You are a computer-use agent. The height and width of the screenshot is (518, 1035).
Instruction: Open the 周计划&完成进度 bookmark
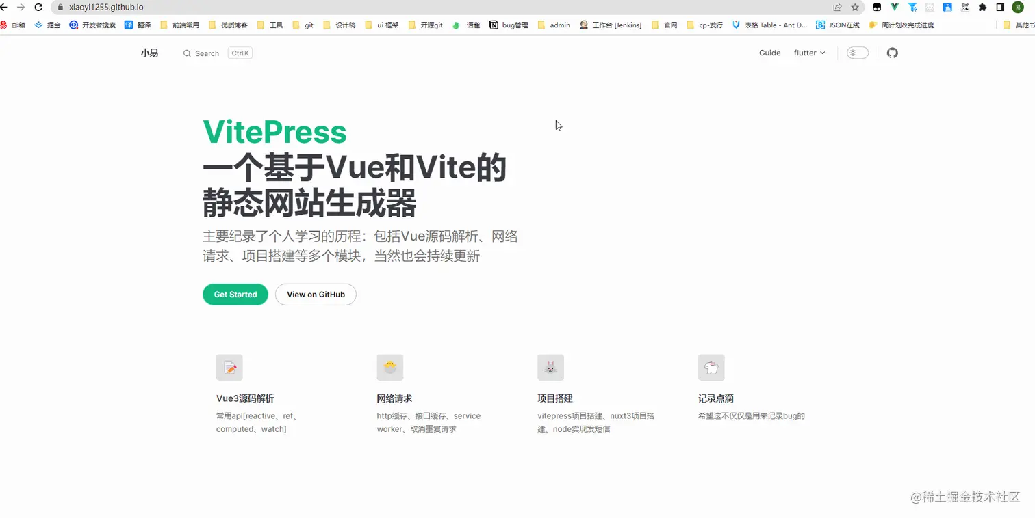[x=901, y=25]
